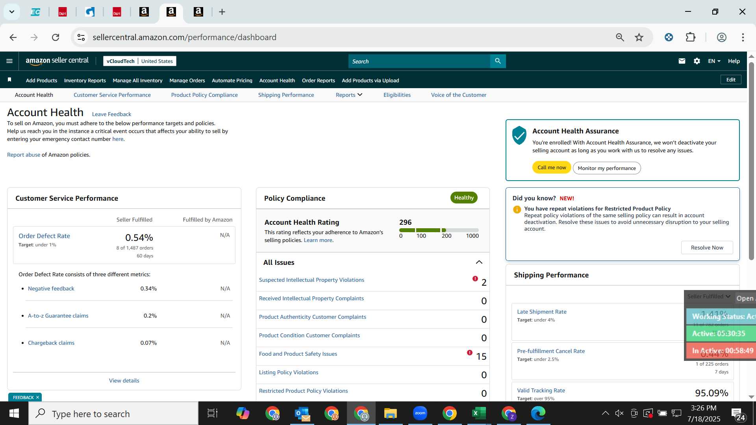Viewport: 756px width, 425px height.
Task: Open Zoom from the taskbar
Action: (420, 413)
